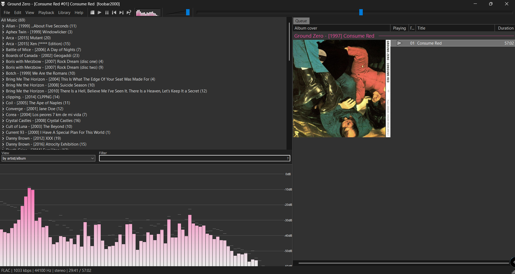Viewport: 515px width, 274px height.
Task: Expand Arca - Xen album node
Action: coord(3,44)
